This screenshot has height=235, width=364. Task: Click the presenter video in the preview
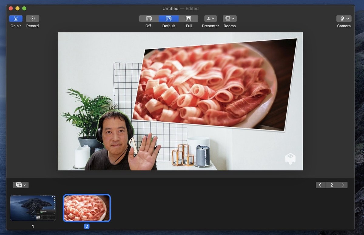point(123,141)
